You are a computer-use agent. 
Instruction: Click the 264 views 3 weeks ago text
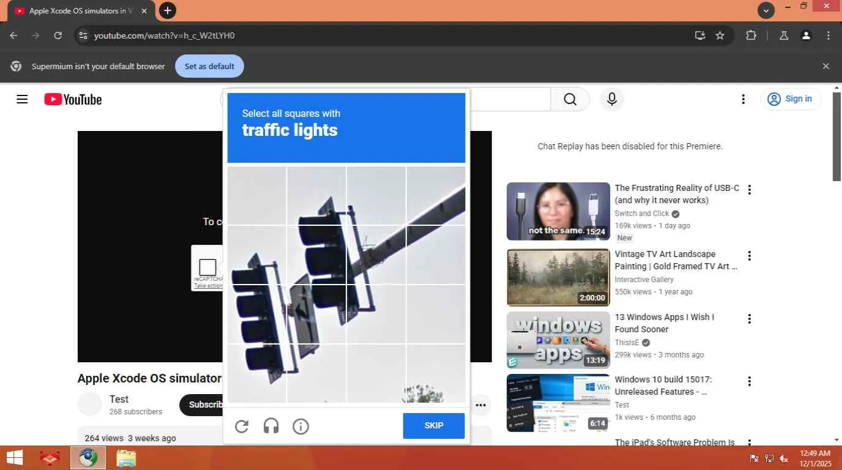(130, 438)
